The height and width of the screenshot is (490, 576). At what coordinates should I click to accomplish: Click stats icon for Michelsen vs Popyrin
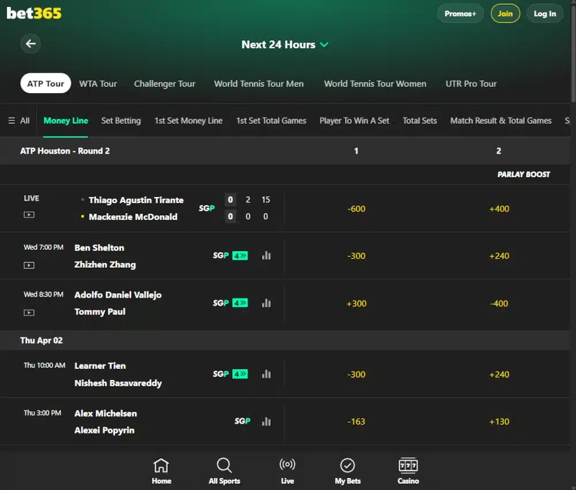click(x=266, y=421)
